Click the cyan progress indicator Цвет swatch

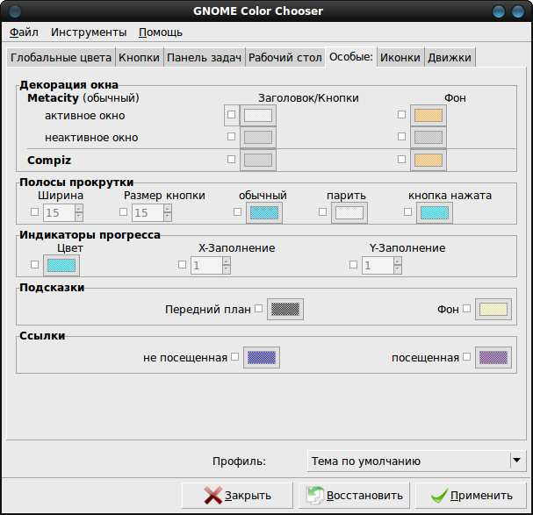tap(61, 265)
